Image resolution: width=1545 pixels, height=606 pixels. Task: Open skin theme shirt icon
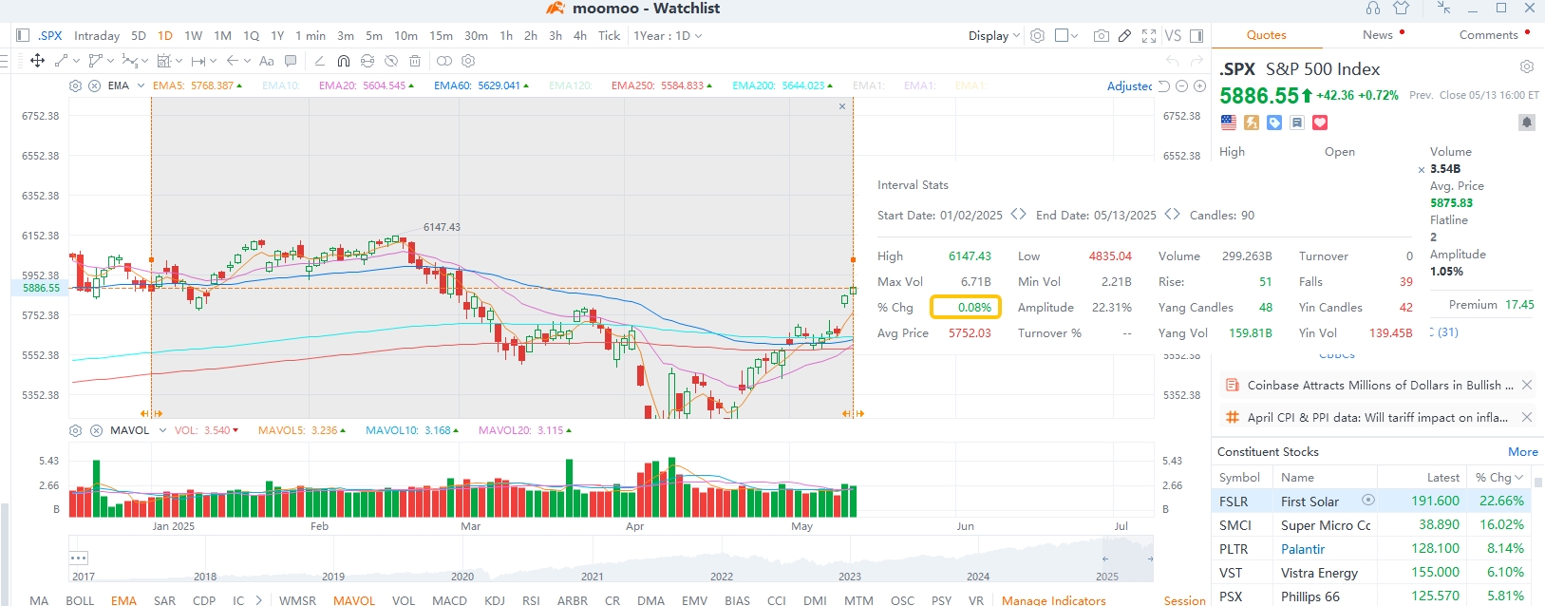click(1402, 9)
